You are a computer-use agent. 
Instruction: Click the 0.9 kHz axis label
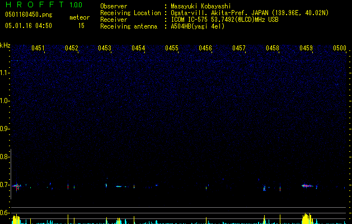(4, 129)
